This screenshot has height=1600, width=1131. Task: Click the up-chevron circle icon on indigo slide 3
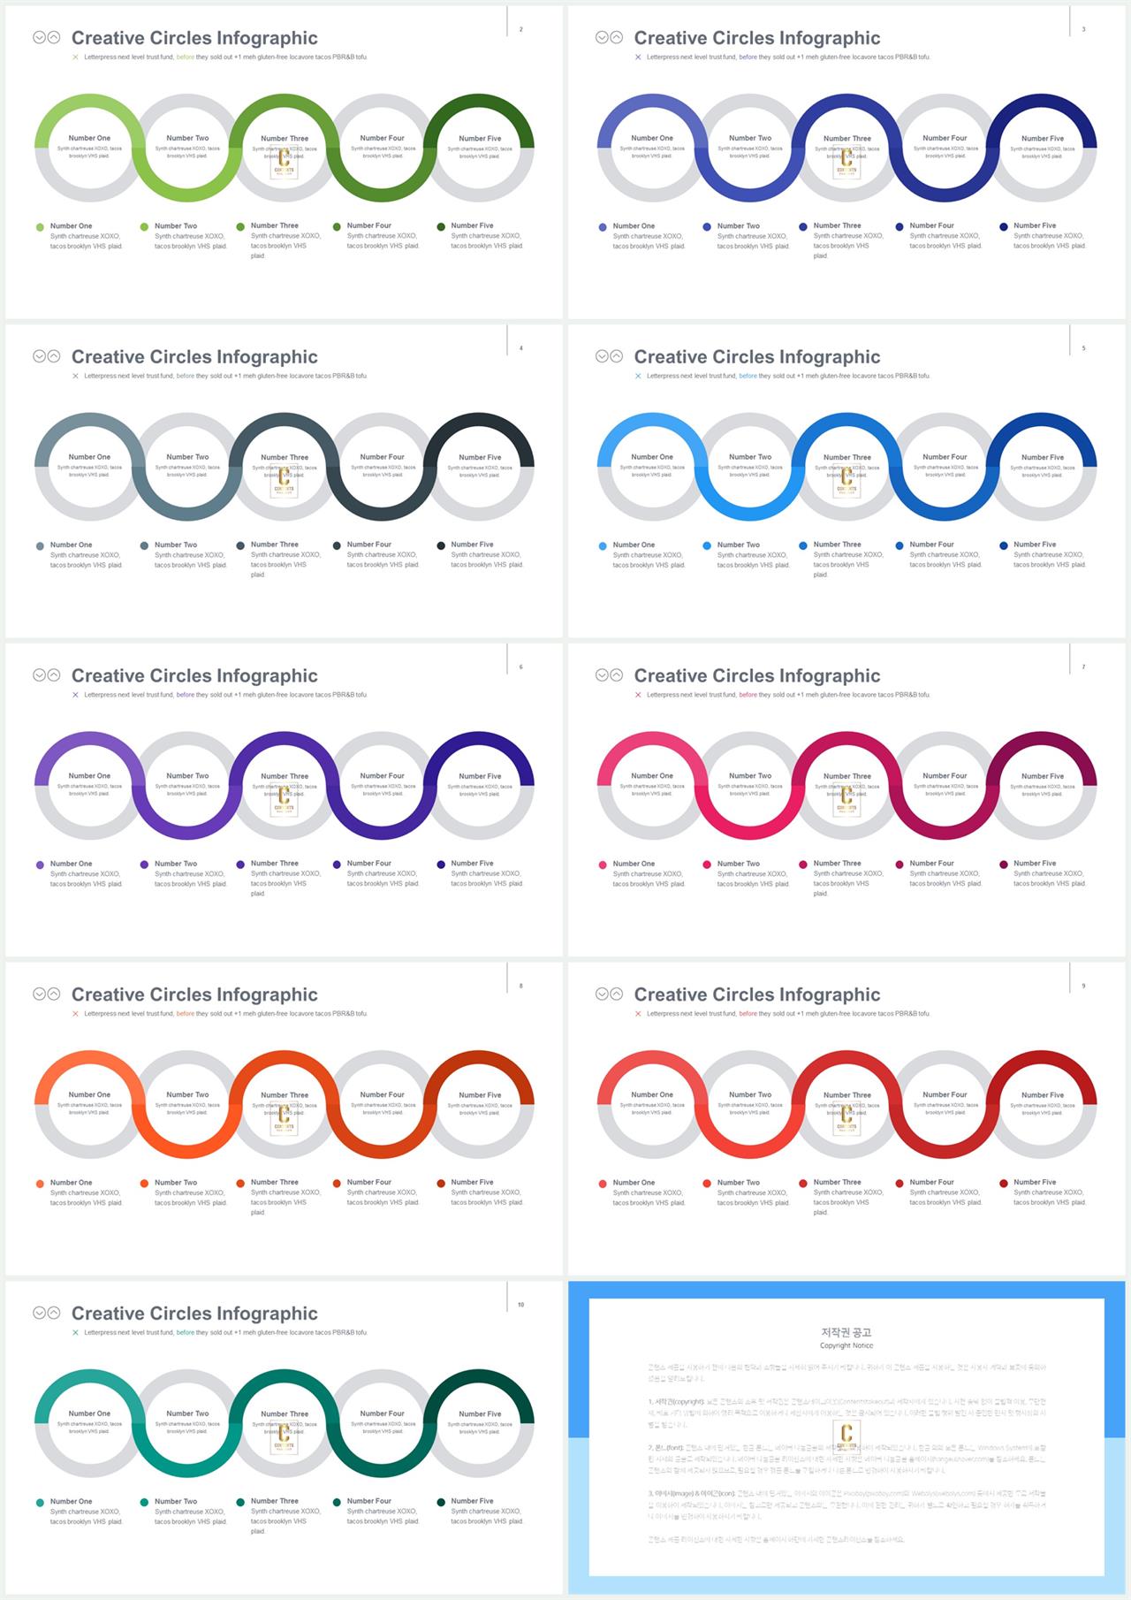coord(617,37)
